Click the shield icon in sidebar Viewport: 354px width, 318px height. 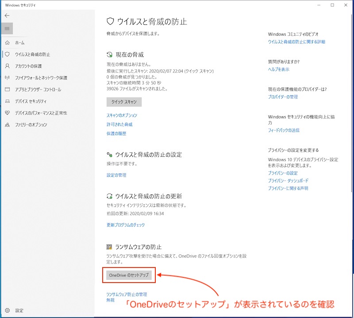click(8, 54)
